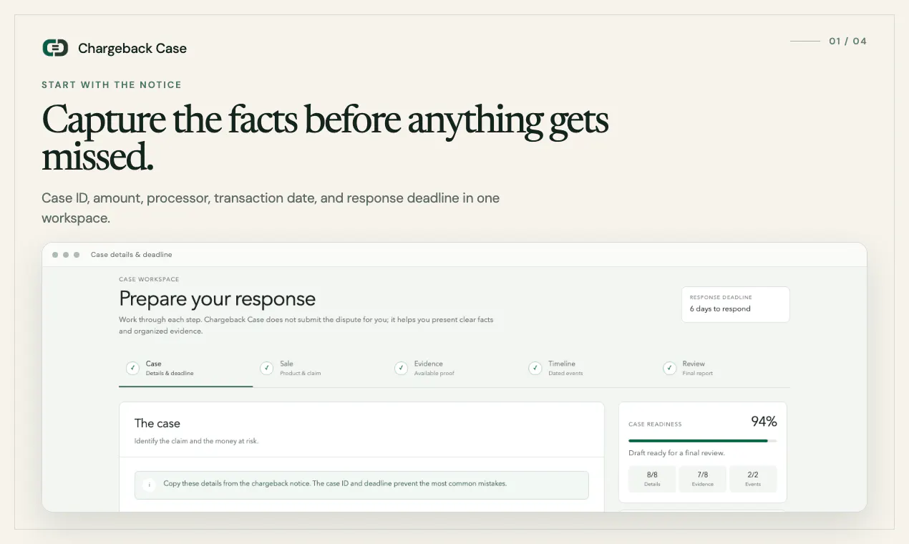Click 'The case' section heading

tap(157, 423)
